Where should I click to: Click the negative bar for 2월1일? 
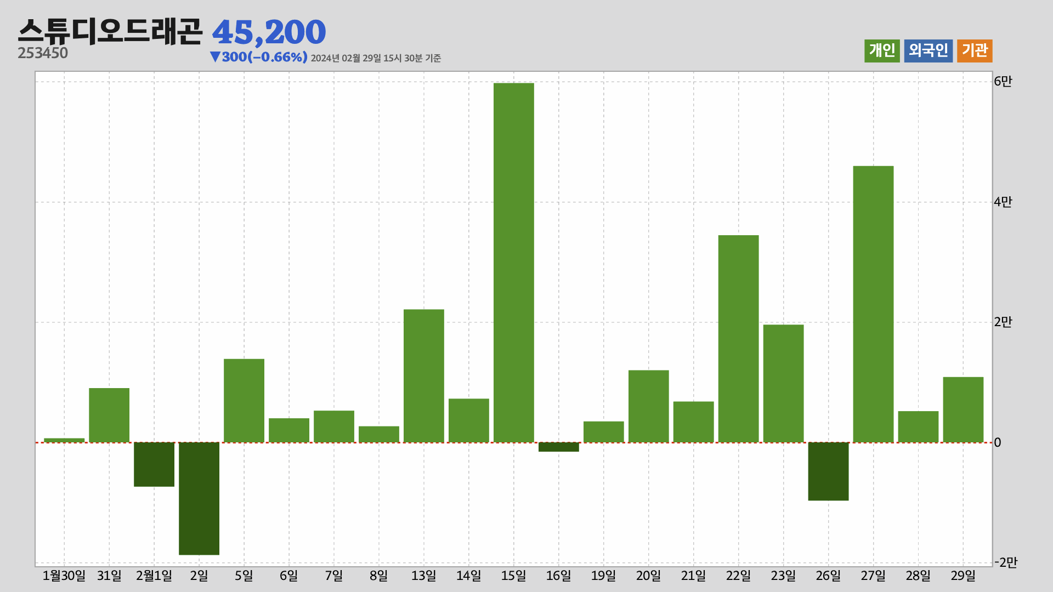[x=154, y=464]
